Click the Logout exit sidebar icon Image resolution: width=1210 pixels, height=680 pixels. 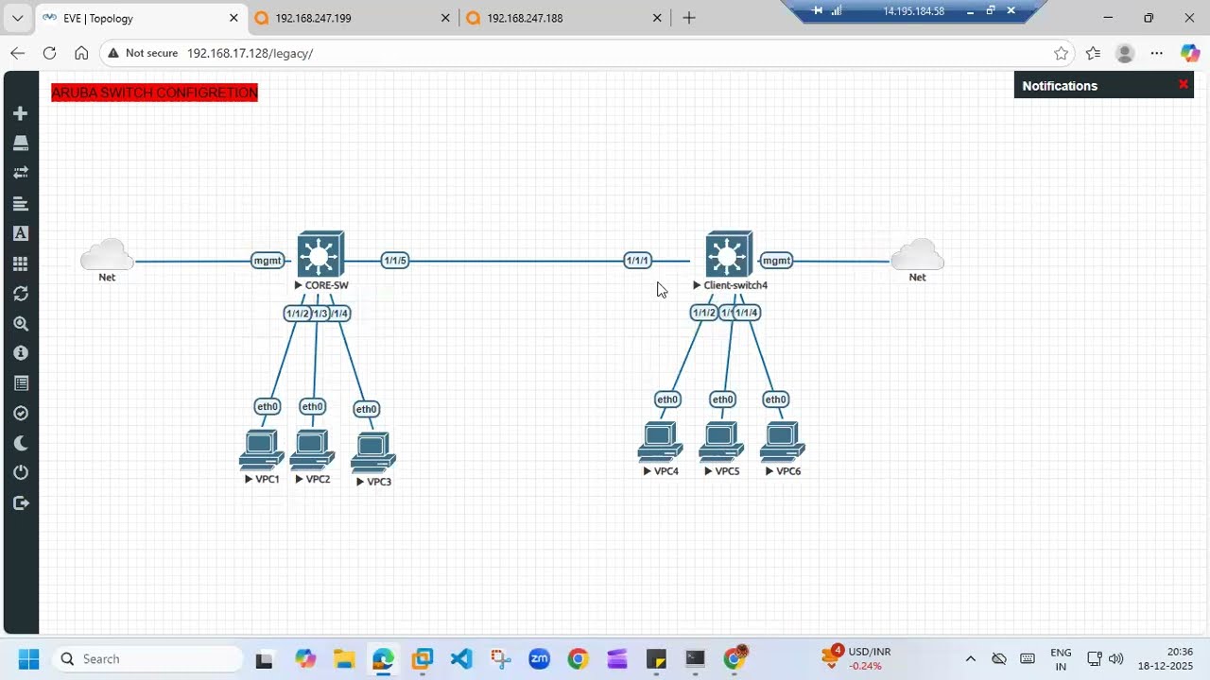point(20,503)
